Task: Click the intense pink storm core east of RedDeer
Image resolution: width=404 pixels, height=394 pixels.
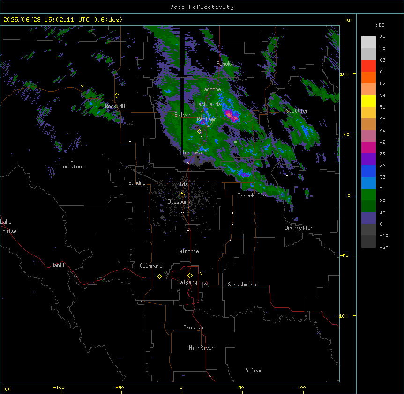Action: 232,116
